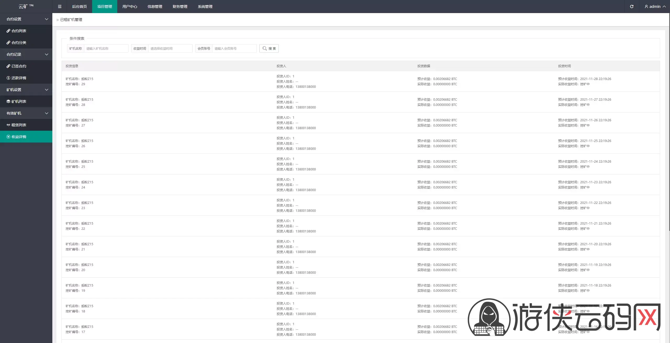Focus the 矿机名称 input field
Screen dimensions: 670x343
tap(106, 48)
